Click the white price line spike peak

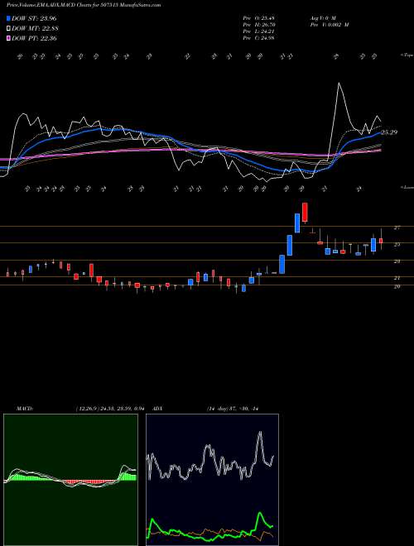coord(339,83)
